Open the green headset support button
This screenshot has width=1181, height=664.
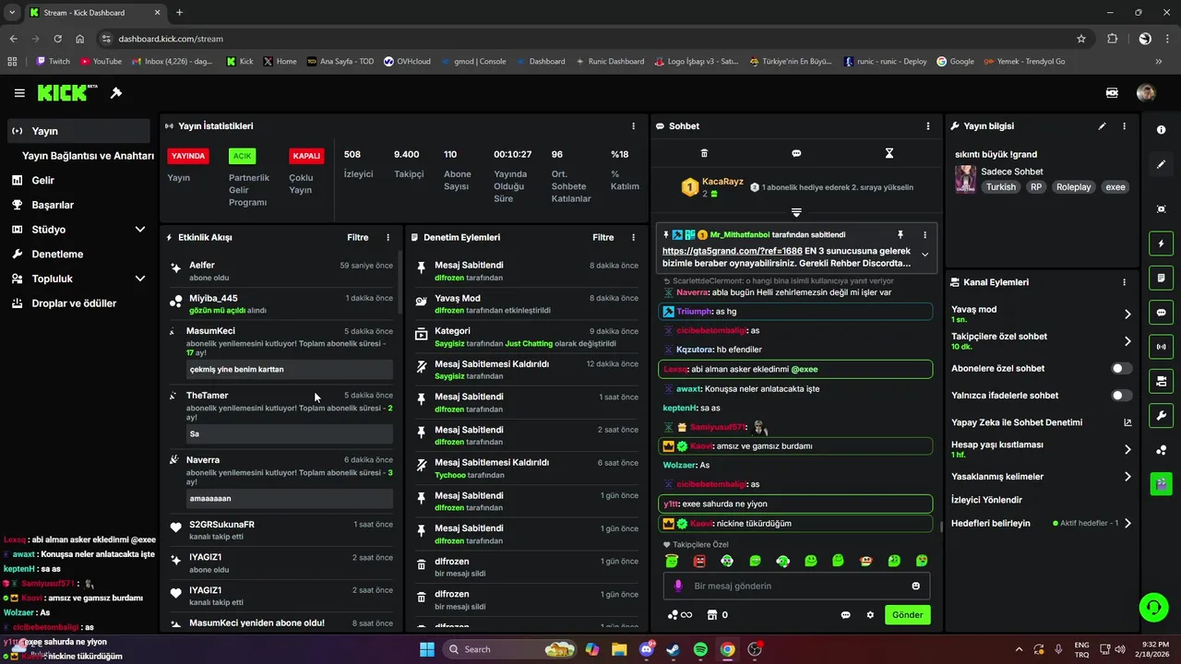1153,607
